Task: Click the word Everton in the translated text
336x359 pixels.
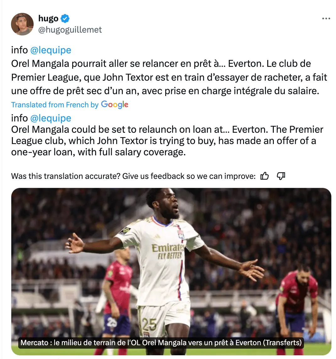Action: coord(250,130)
